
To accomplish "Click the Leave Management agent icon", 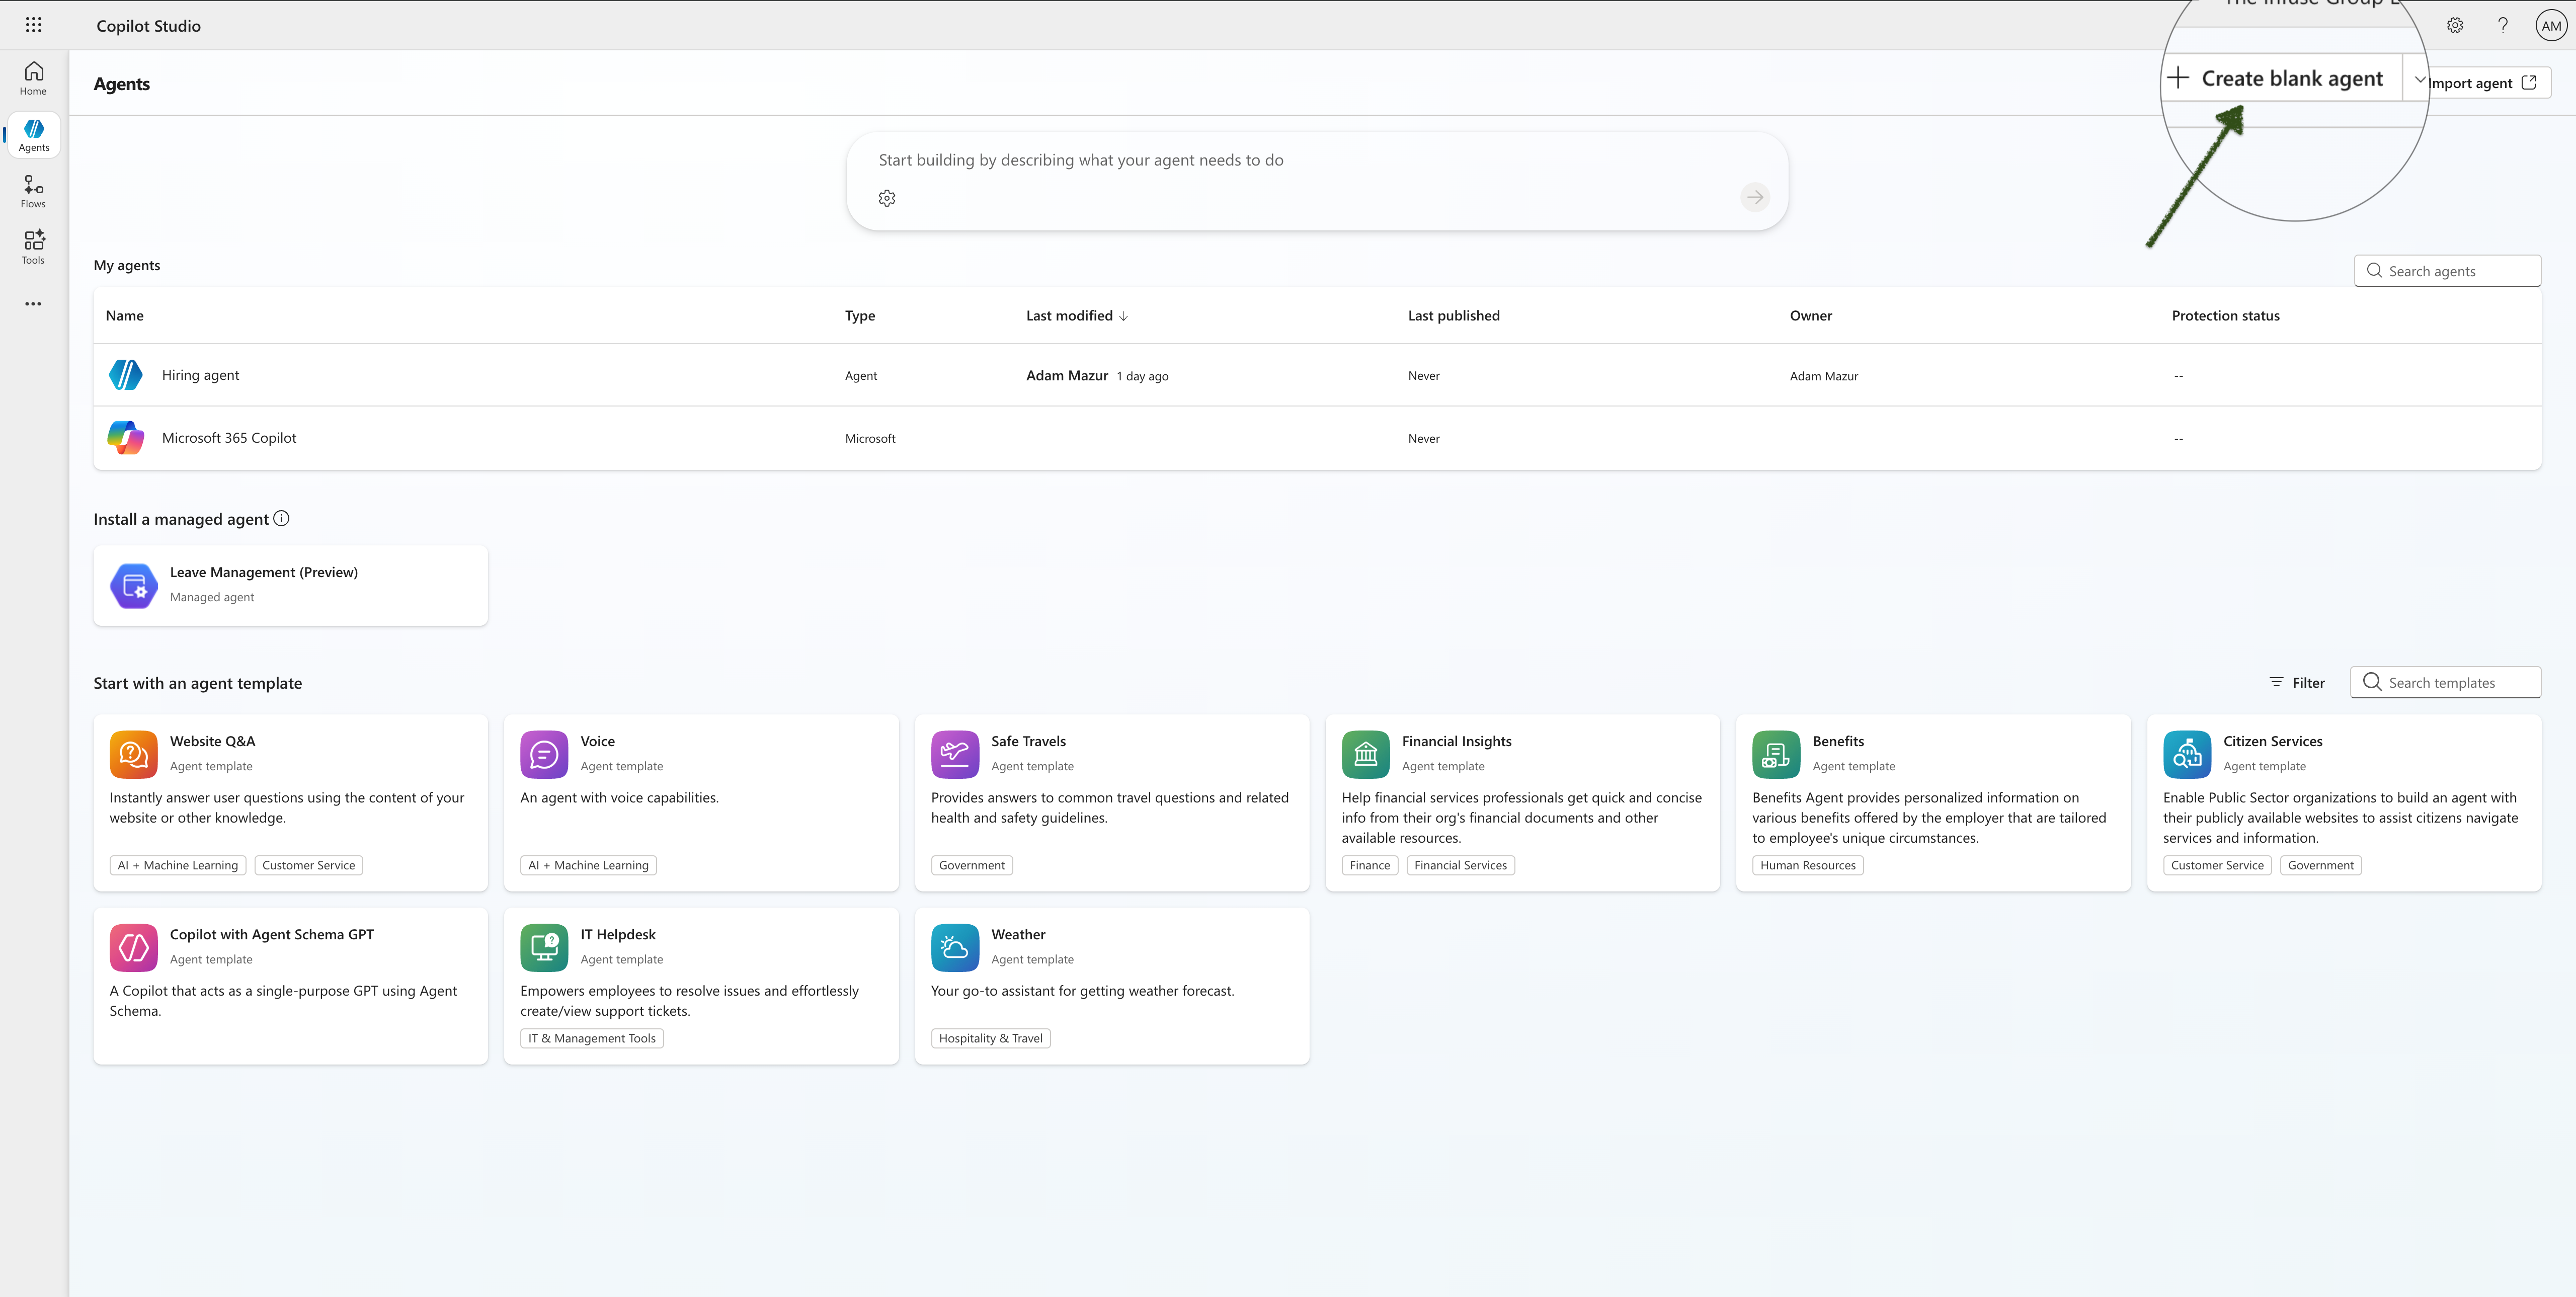I will click(x=134, y=586).
